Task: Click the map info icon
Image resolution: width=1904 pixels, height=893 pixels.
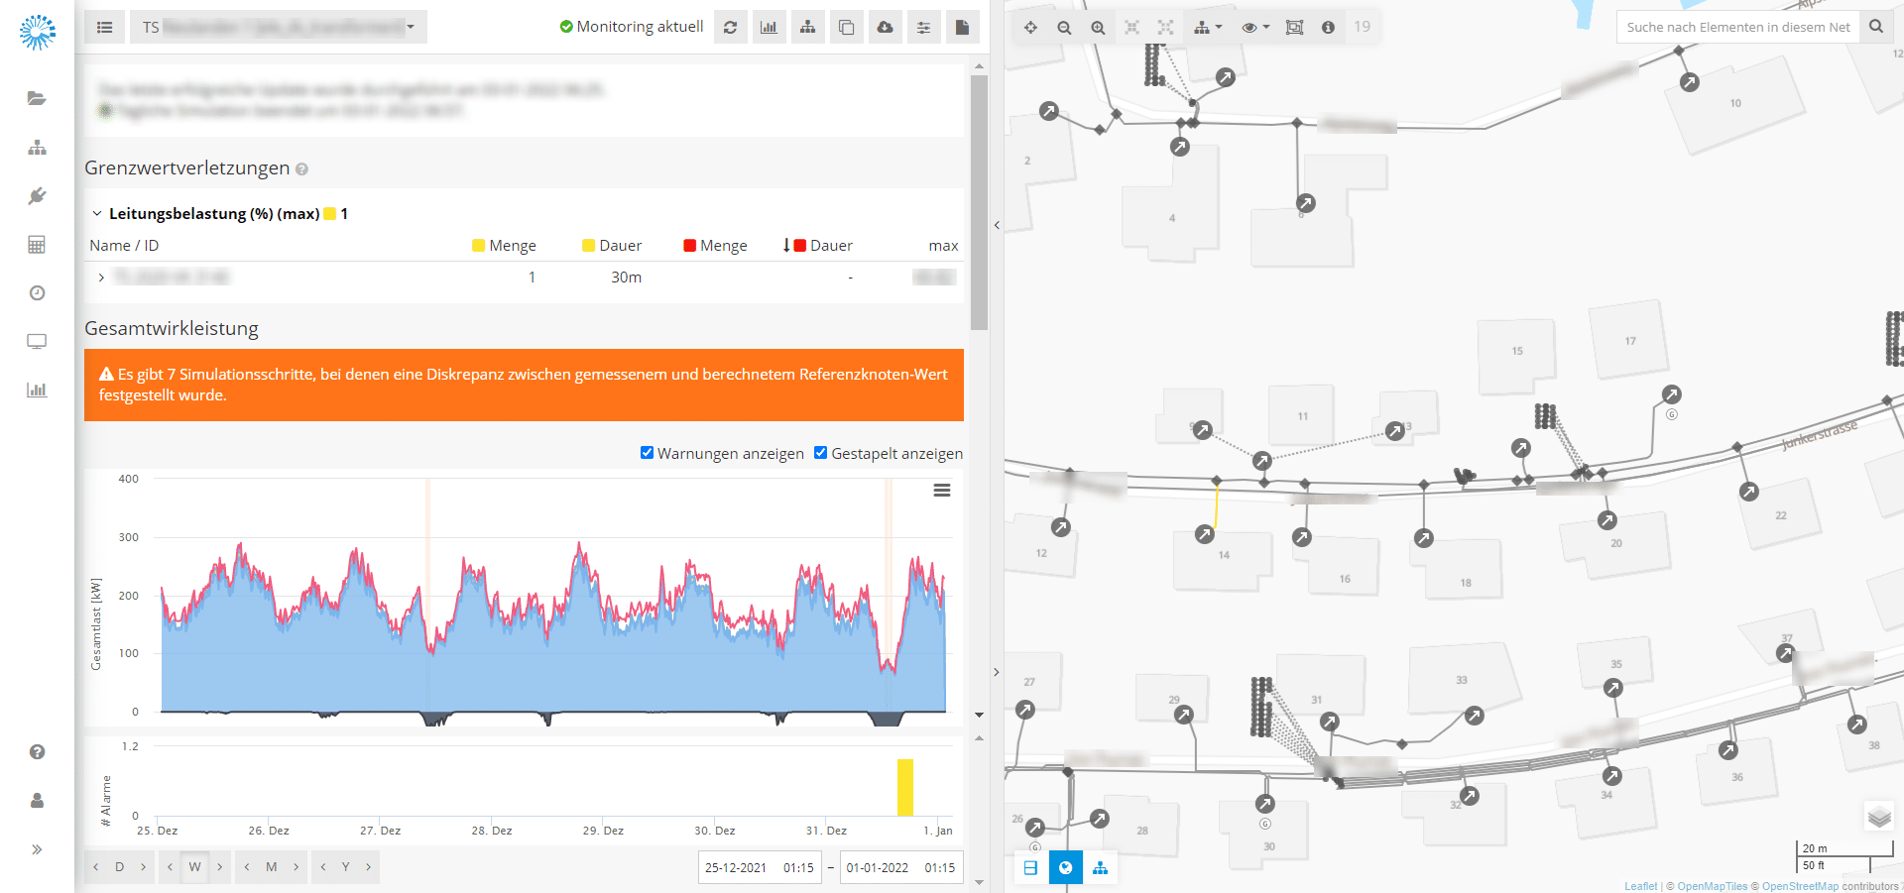Action: pyautogui.click(x=1328, y=28)
